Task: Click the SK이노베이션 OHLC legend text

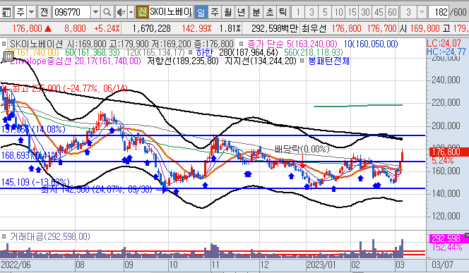Action: (121, 44)
